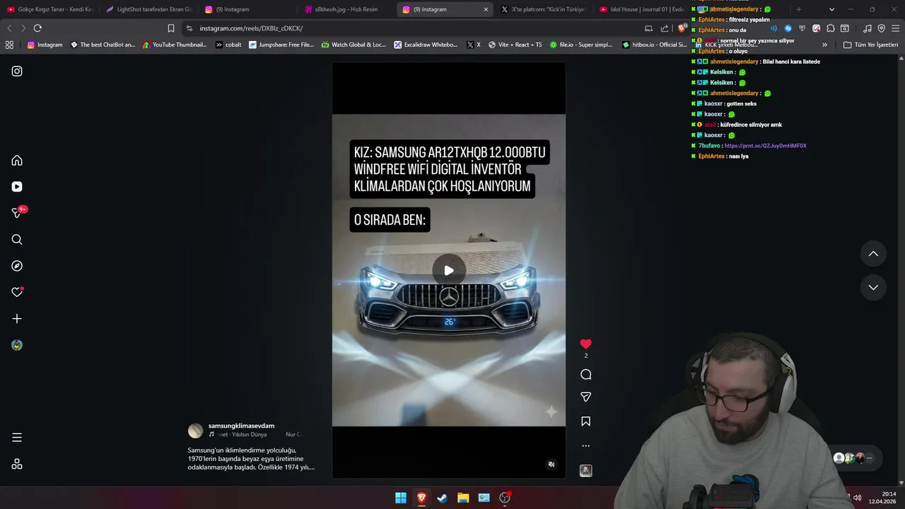Viewport: 905px width, 509px height.
Task: Open reel more options three dots
Action: [585, 446]
